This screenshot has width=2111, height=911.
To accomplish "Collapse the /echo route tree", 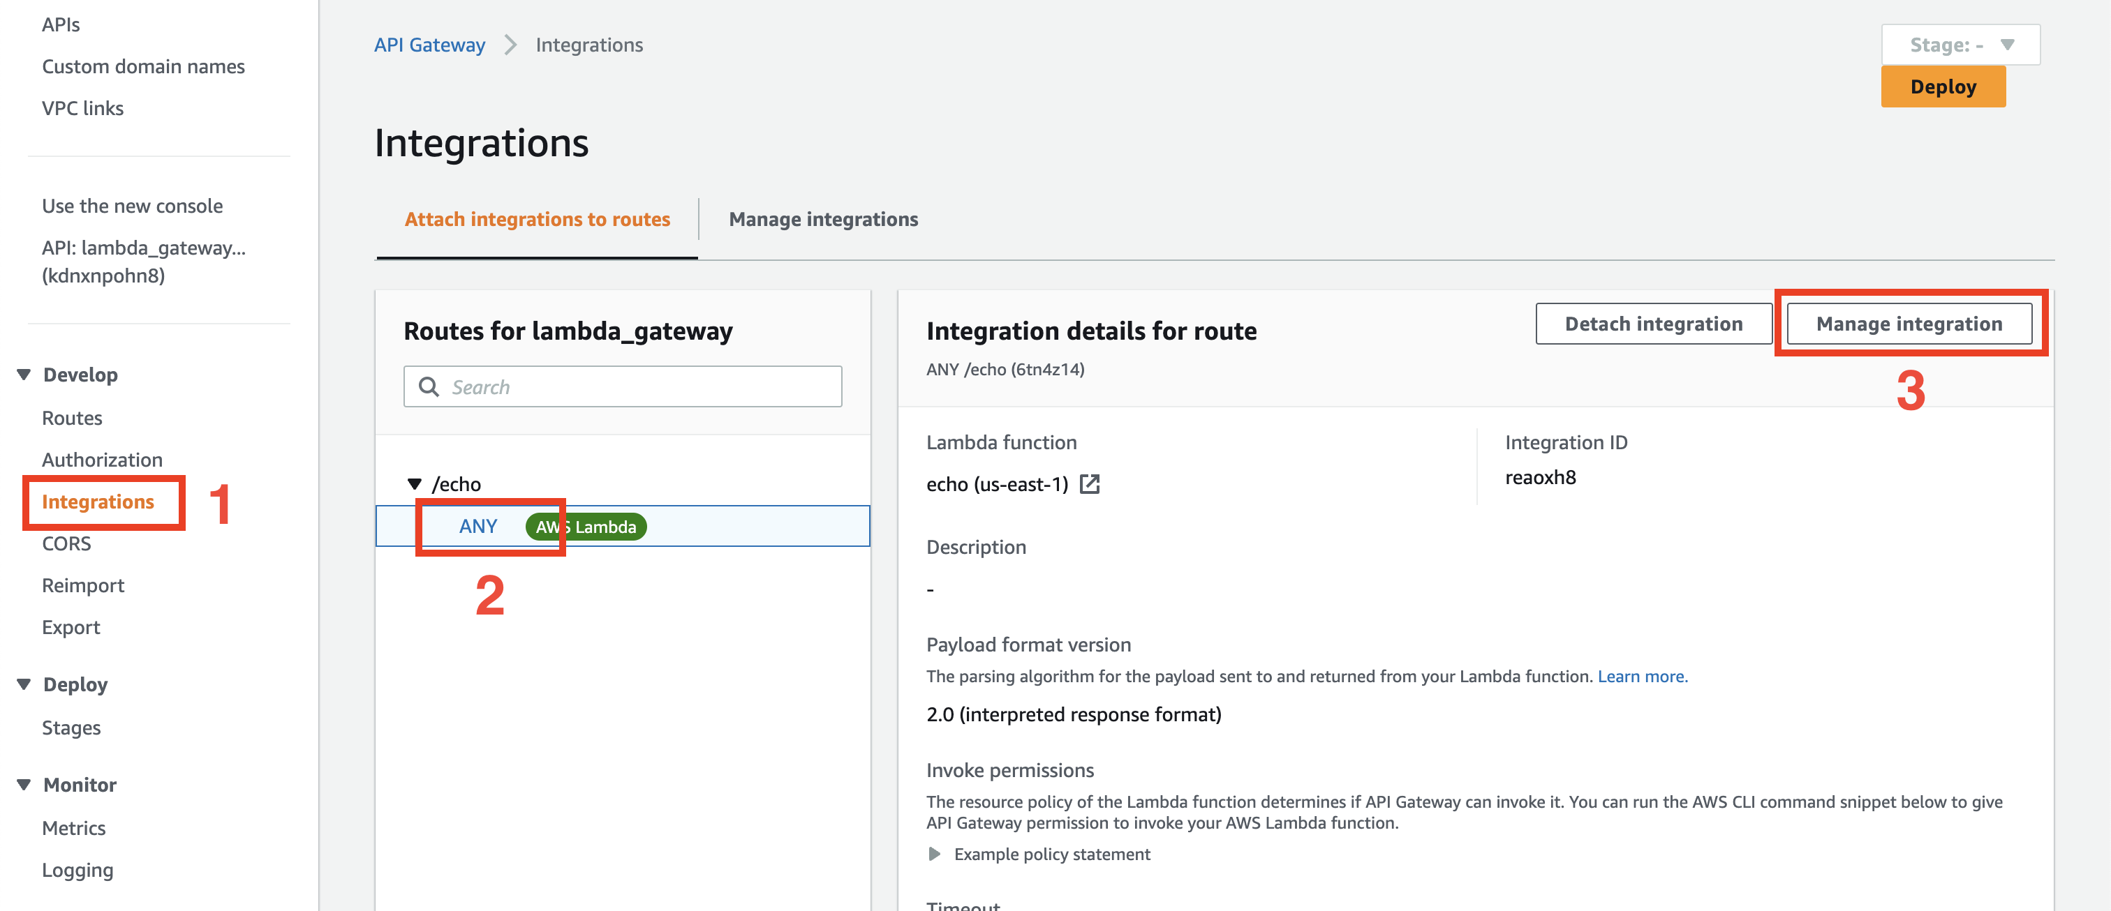I will 415,483.
